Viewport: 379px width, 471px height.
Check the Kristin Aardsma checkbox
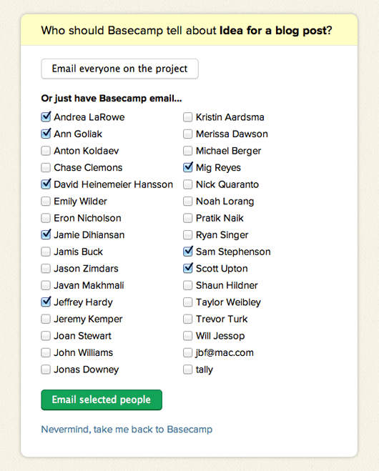(188, 117)
